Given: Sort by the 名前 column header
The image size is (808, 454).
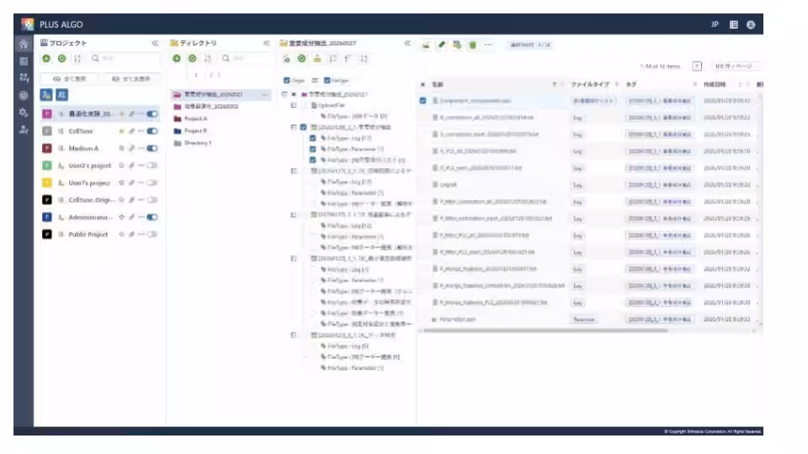Looking at the screenshot, I should 438,84.
